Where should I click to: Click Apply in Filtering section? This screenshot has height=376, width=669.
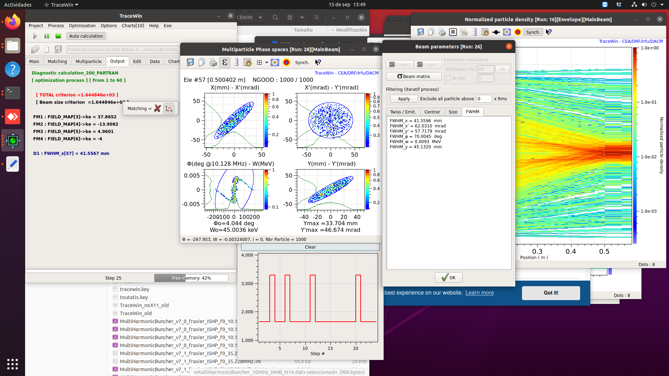point(404,99)
